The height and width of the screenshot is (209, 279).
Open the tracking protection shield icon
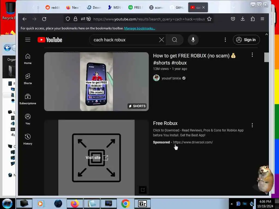68,19
